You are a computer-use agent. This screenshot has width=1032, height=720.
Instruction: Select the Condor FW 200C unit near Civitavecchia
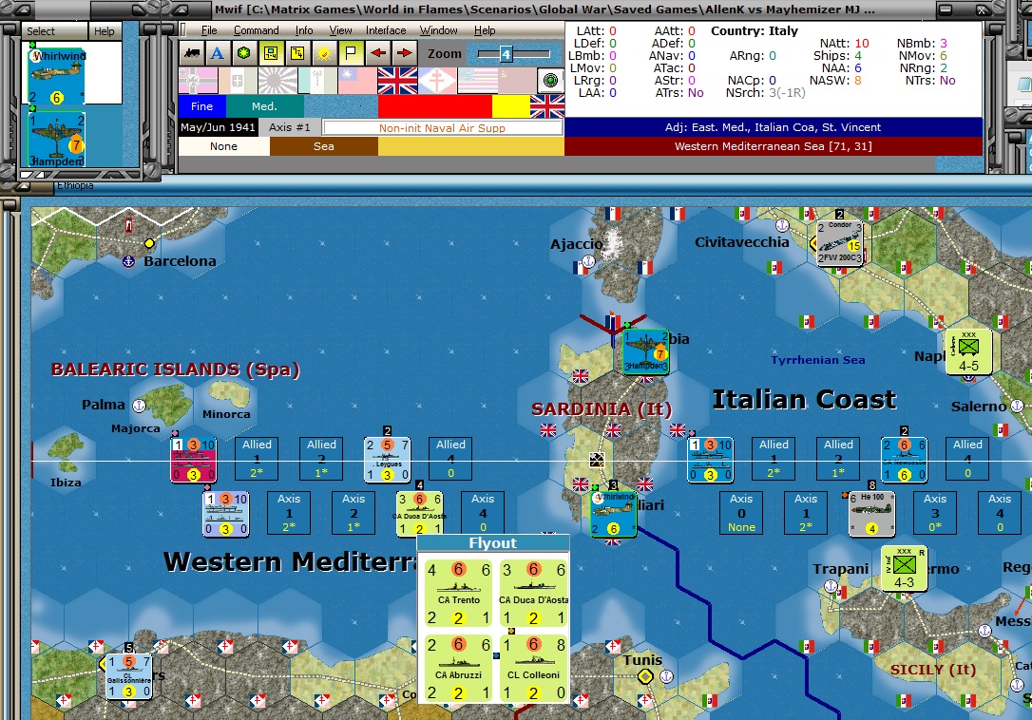pos(839,243)
